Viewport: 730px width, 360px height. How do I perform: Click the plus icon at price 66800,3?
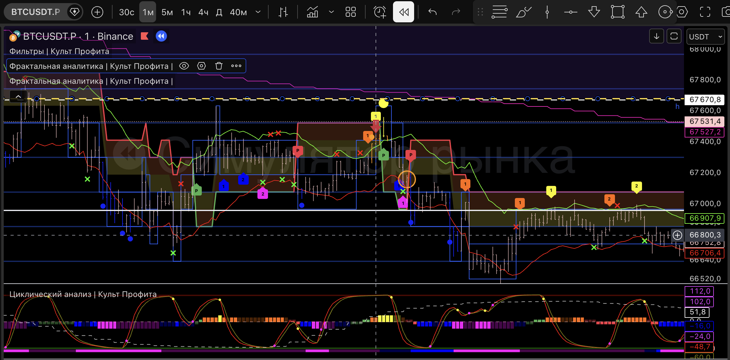[677, 235]
